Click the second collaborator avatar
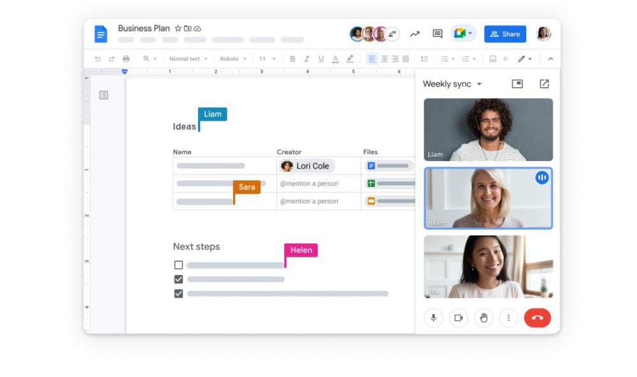637x377 pixels. pyautogui.click(x=368, y=34)
